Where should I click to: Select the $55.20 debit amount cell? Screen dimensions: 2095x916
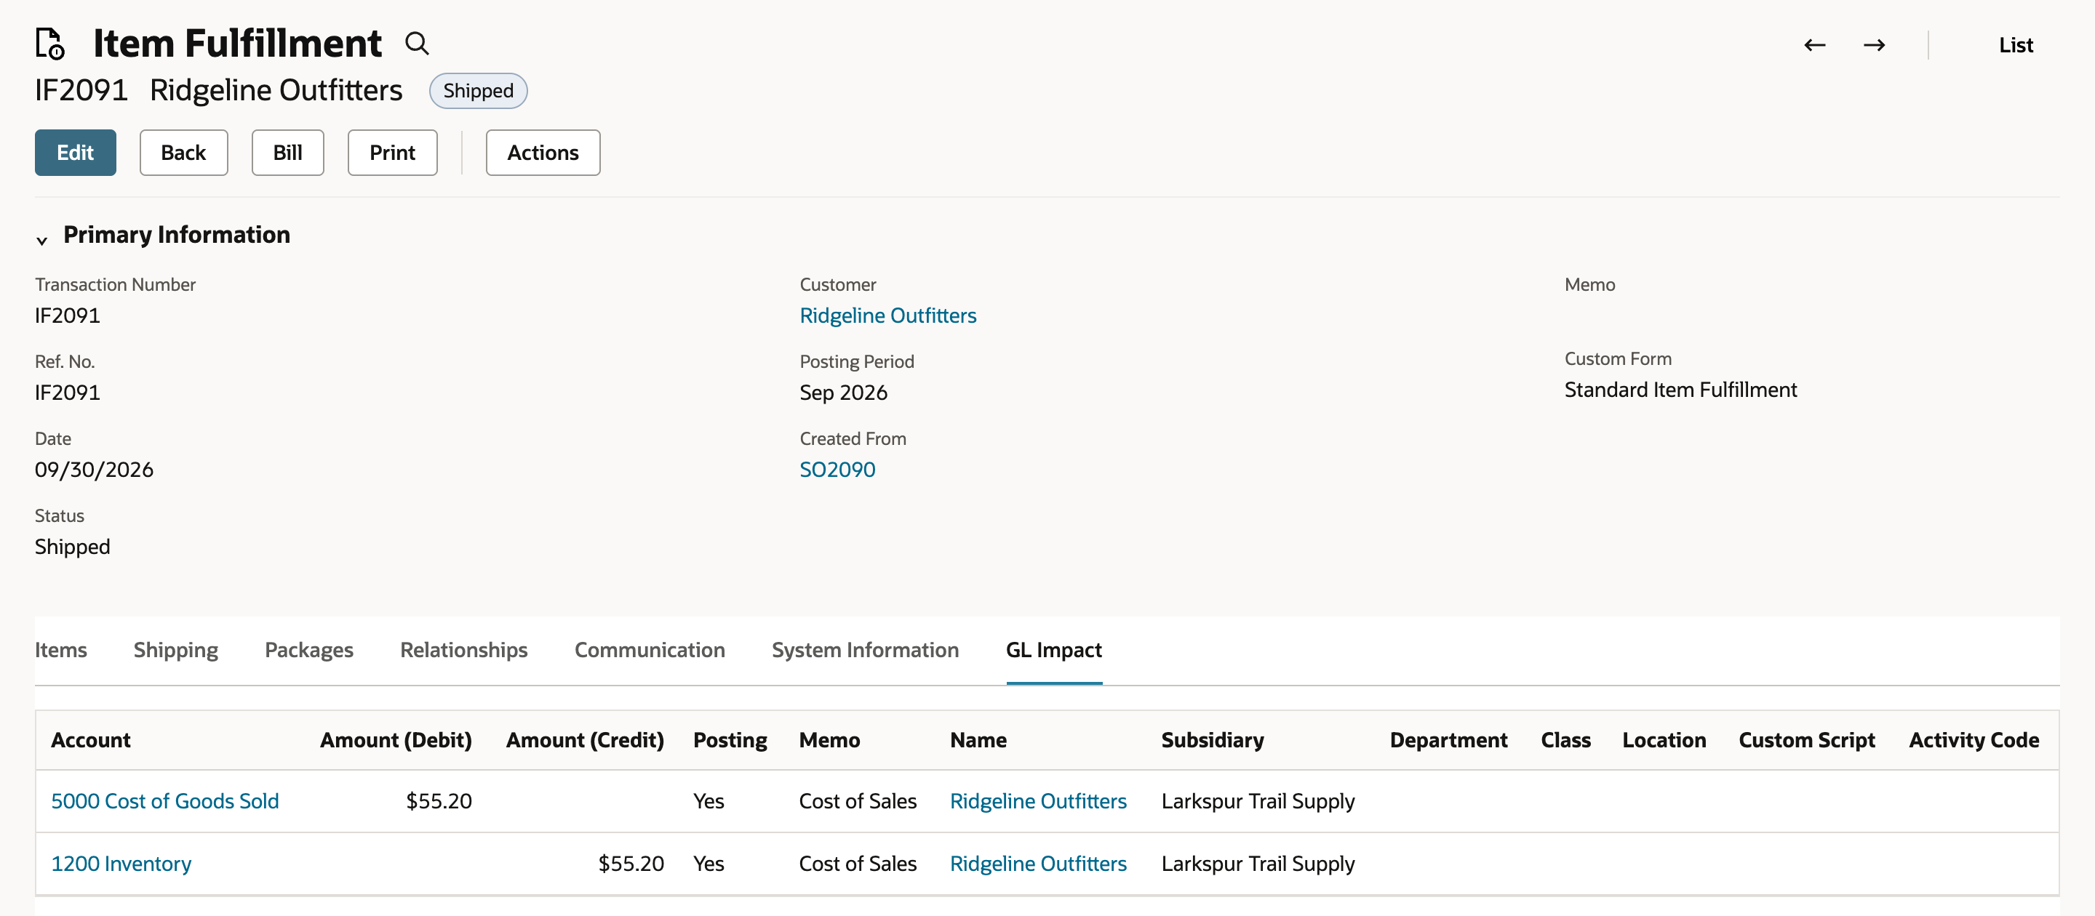[439, 801]
